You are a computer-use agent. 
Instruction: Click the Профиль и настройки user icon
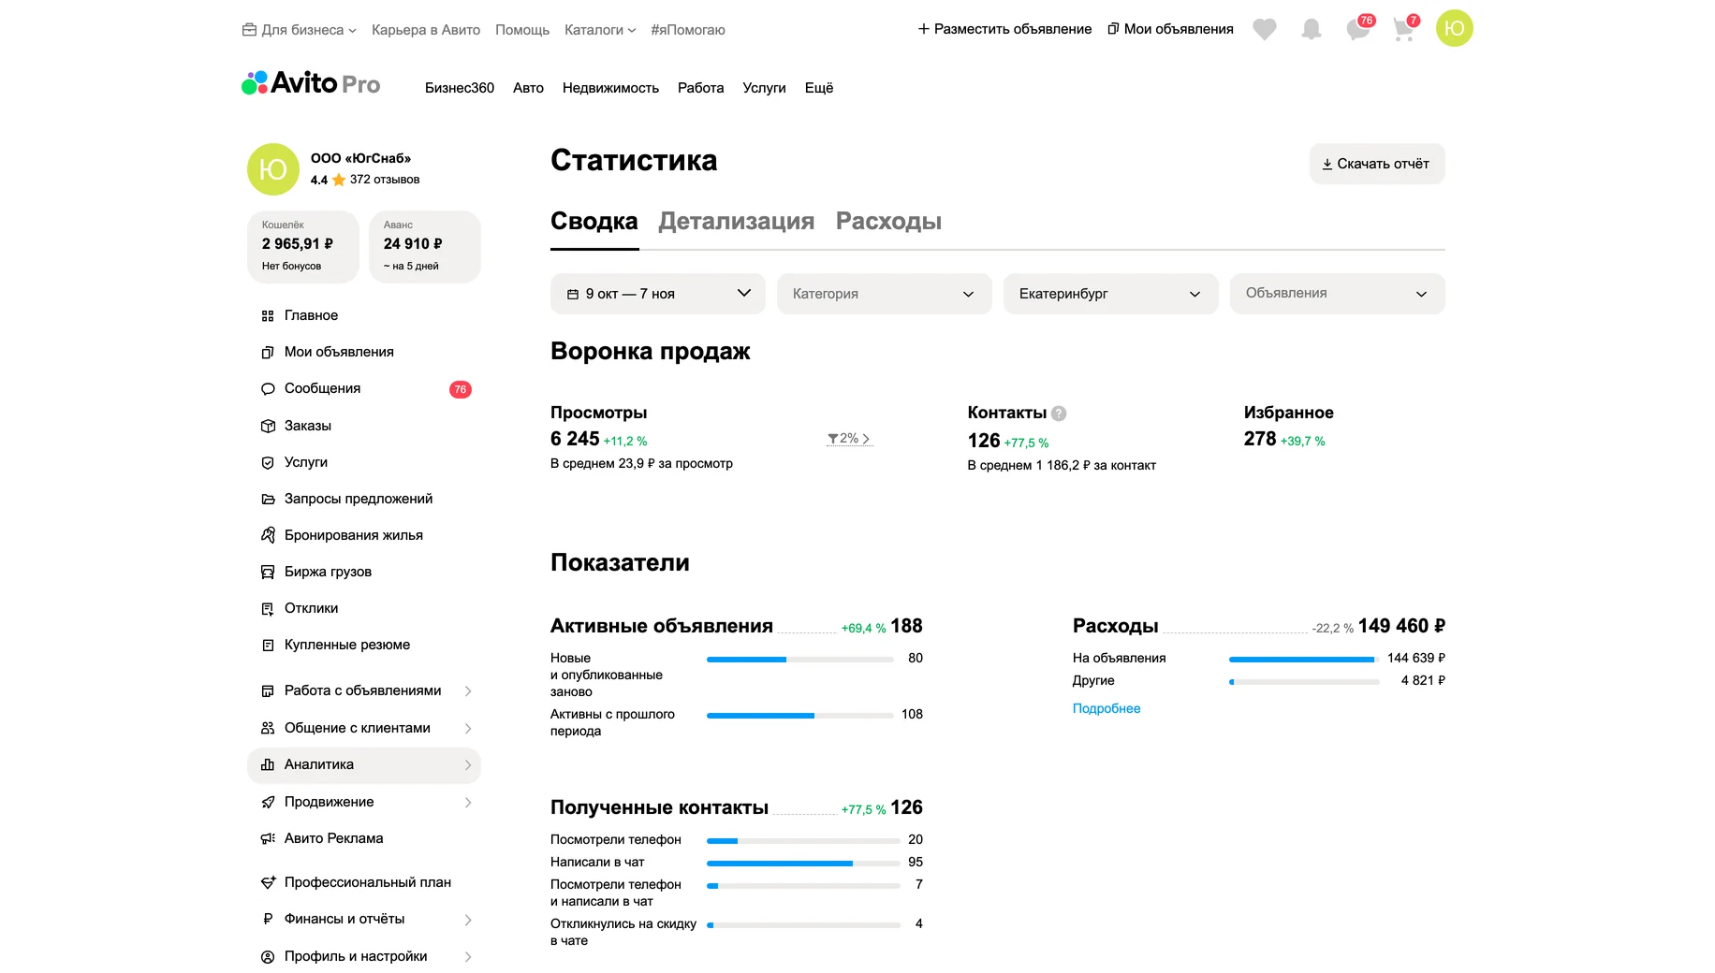[268, 956]
